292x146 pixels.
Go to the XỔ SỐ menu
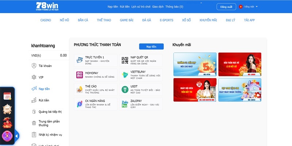pos(187,20)
